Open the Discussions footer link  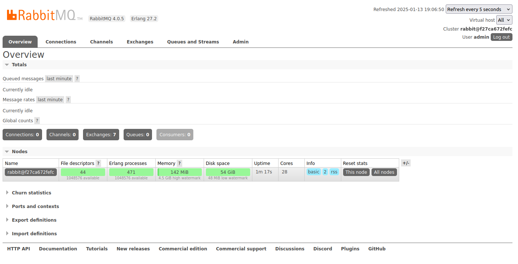[x=290, y=249]
